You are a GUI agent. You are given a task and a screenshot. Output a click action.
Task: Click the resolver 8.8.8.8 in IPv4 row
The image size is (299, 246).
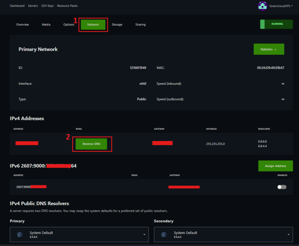263,141
